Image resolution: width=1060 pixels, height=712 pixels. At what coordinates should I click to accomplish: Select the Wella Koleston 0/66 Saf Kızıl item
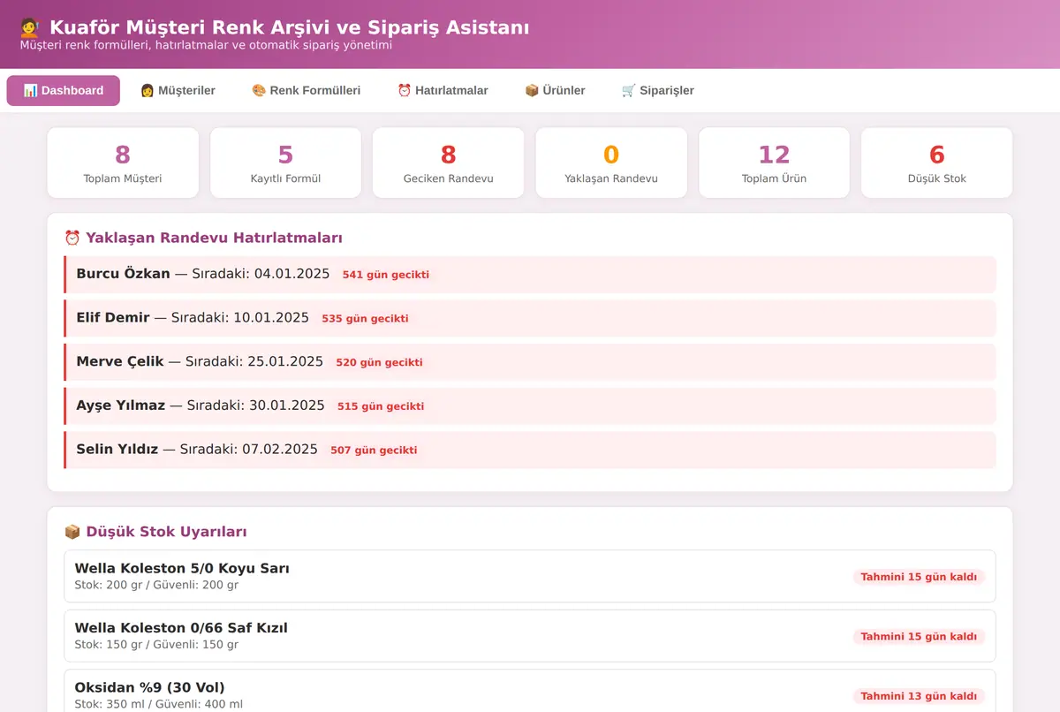click(530, 636)
